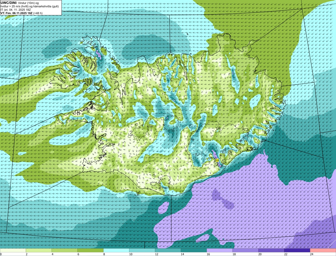Viewport: 336px width, 256px height.
Task: Click the 12–14 m/s teal legend swatch
Action: pos(169,251)
